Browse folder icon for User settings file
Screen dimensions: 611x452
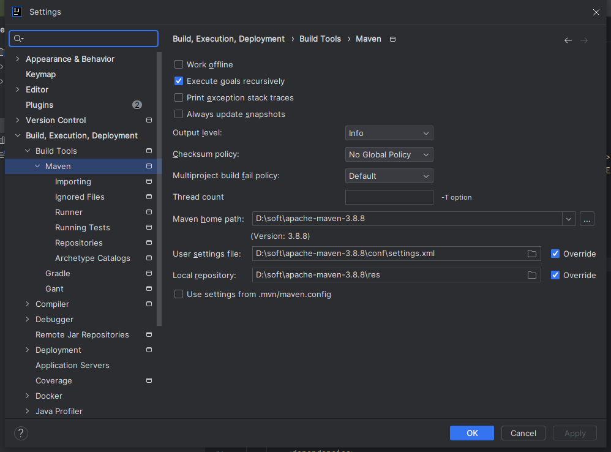click(x=532, y=254)
